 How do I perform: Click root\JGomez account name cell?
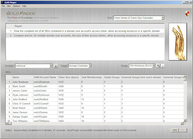coord(45,112)
